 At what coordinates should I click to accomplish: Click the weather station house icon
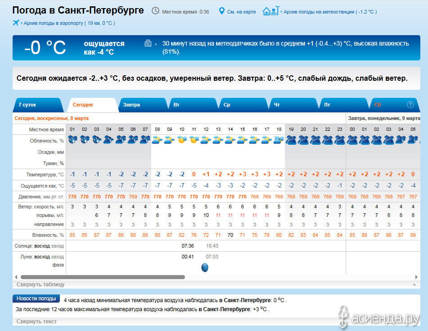(270, 11)
